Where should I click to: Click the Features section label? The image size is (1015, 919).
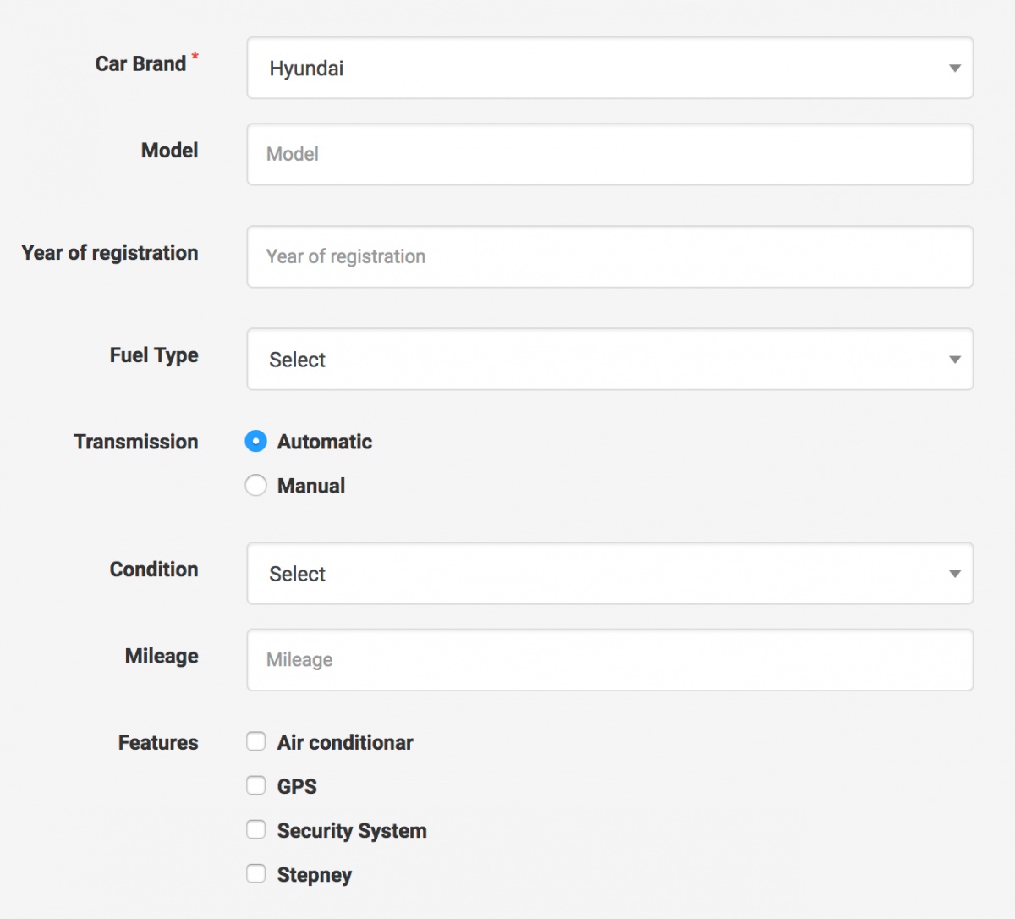pyautogui.click(x=158, y=743)
